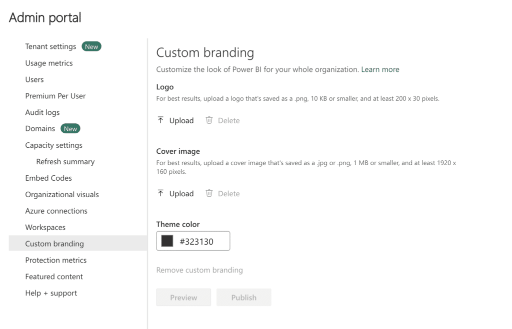Open Protection metrics page

tap(56, 260)
